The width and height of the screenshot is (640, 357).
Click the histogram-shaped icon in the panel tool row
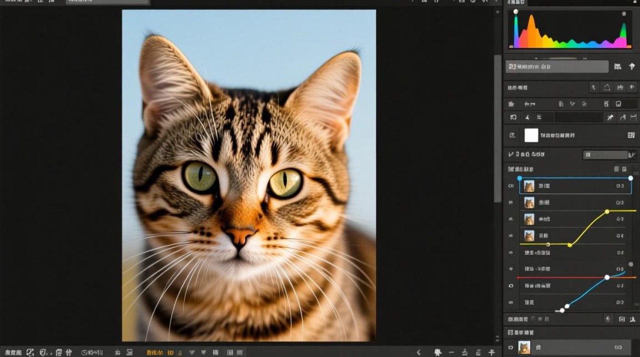620,88
